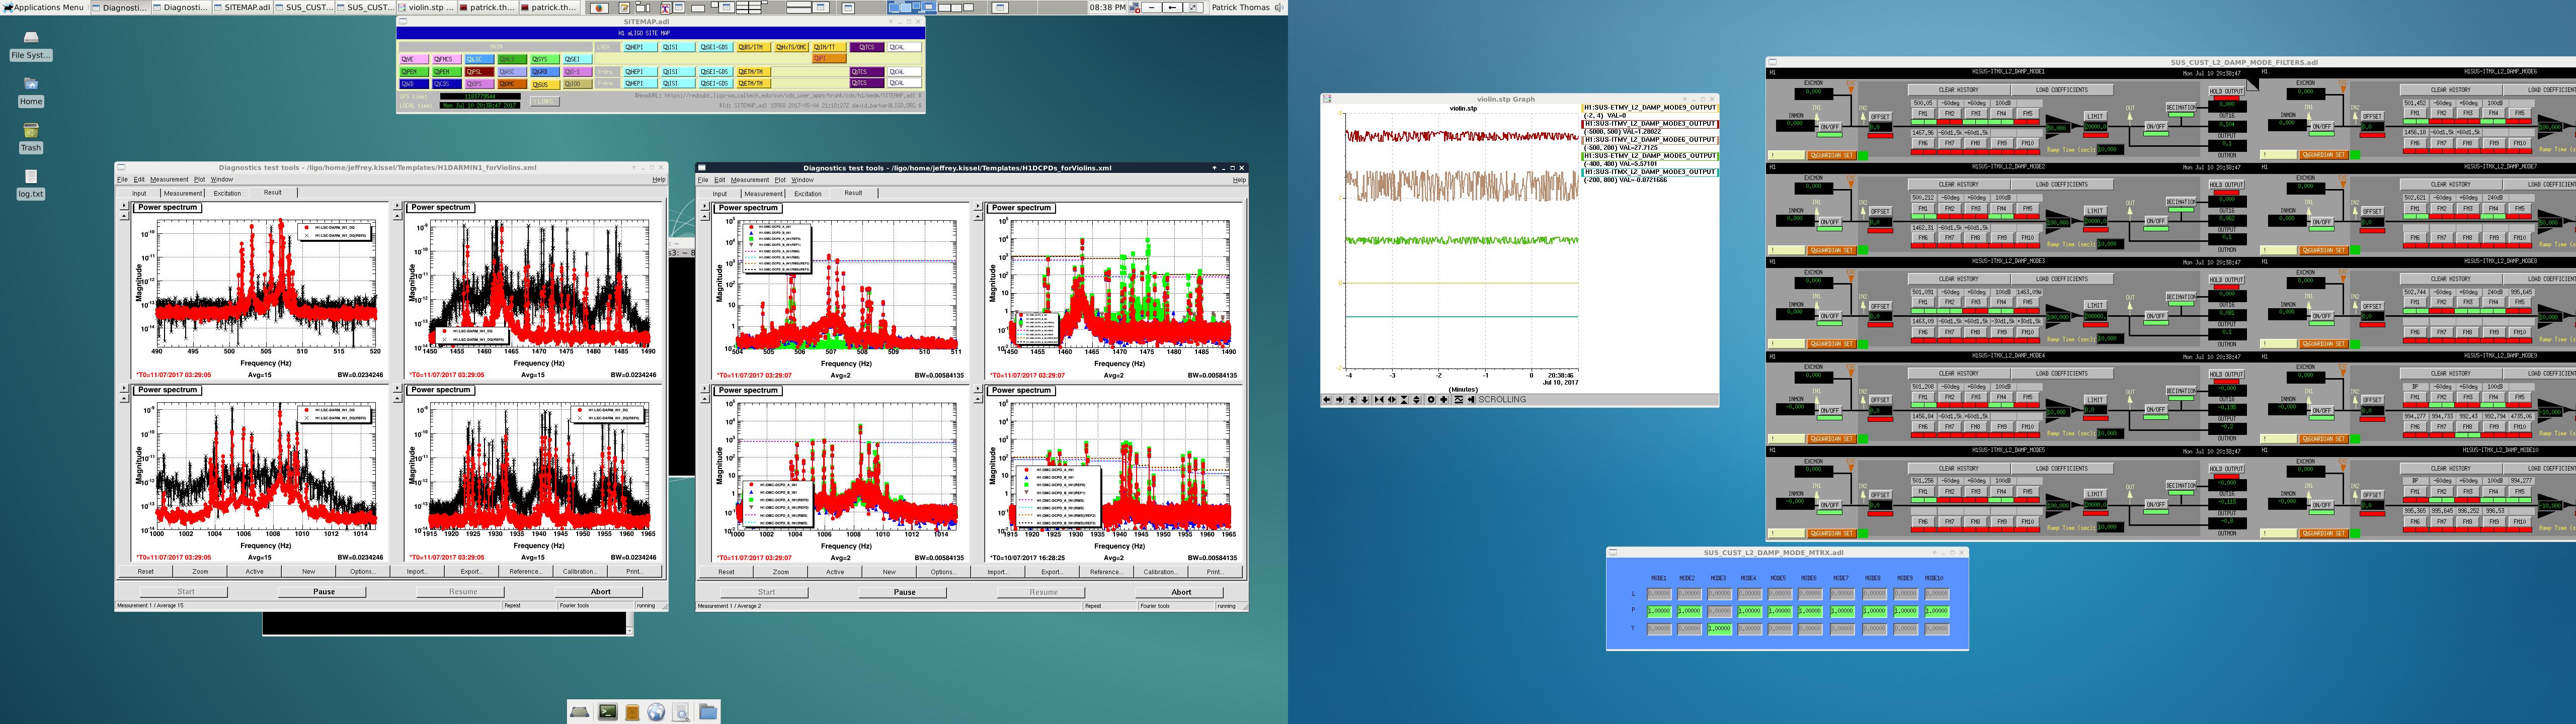The width and height of the screenshot is (2576, 724).
Task: Open Applications Menu
Action: point(43,7)
